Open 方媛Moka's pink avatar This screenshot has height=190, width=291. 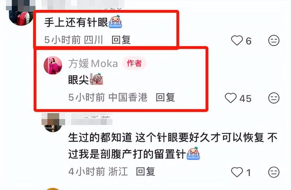click(53, 65)
